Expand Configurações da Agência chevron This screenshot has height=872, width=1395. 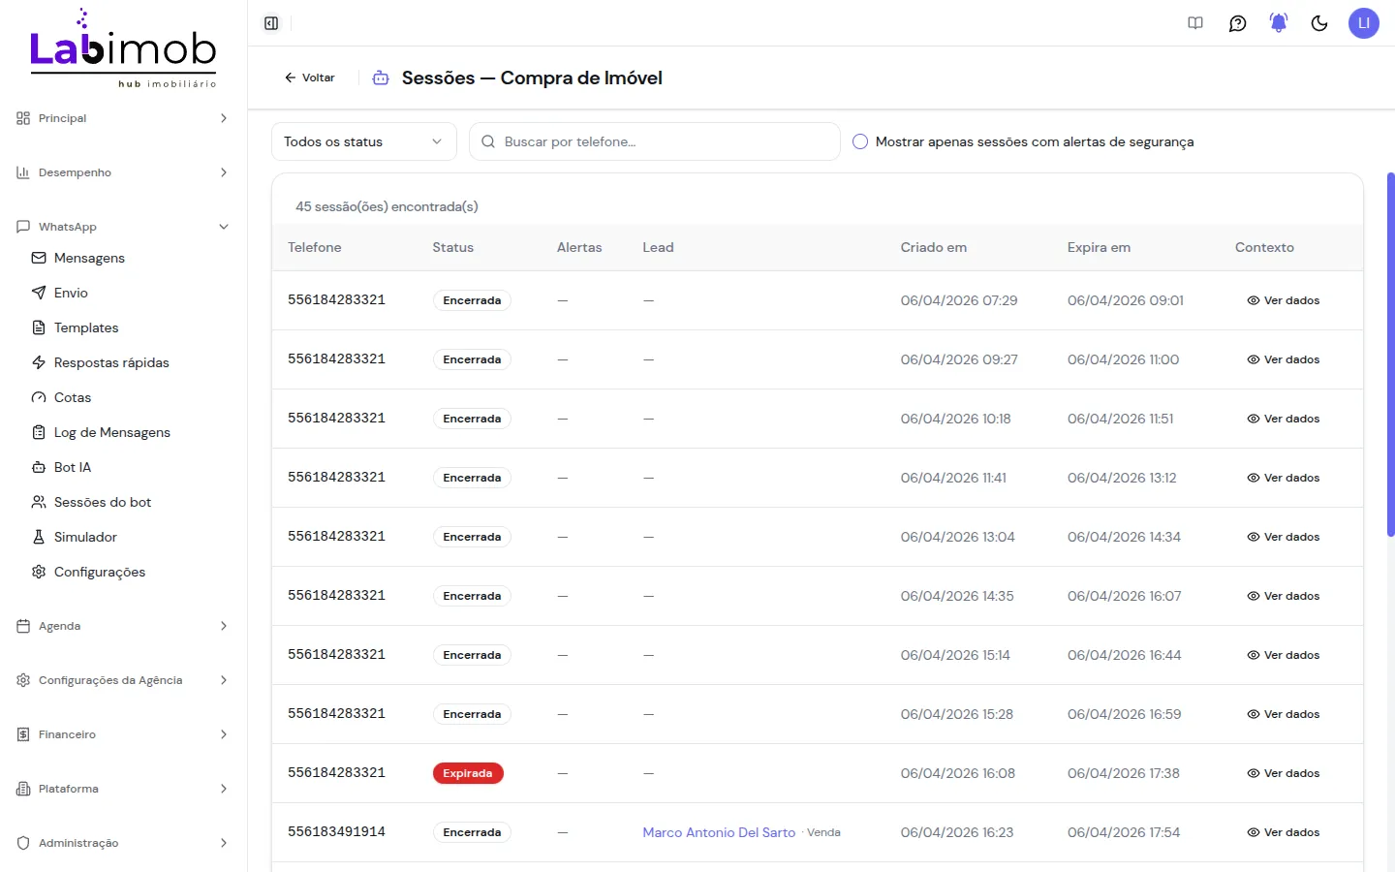tap(224, 680)
